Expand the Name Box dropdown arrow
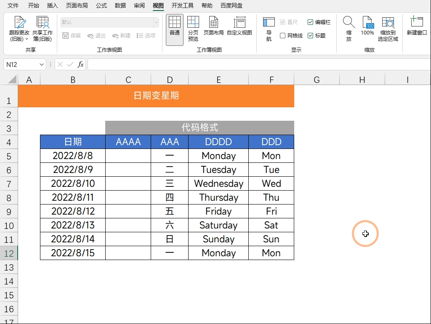The height and width of the screenshot is (324, 431). (42, 64)
